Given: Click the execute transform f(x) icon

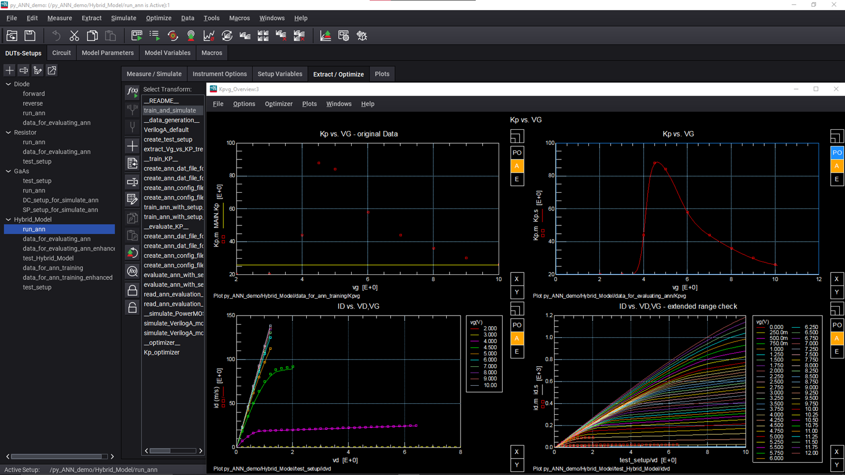Looking at the screenshot, I should (132, 92).
